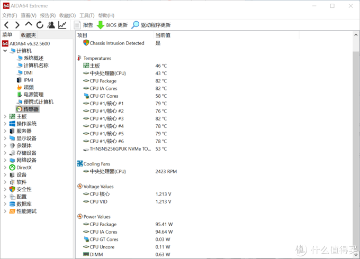Click the 报告 report button
The width and height of the screenshot is (360, 259).
(x=84, y=25)
